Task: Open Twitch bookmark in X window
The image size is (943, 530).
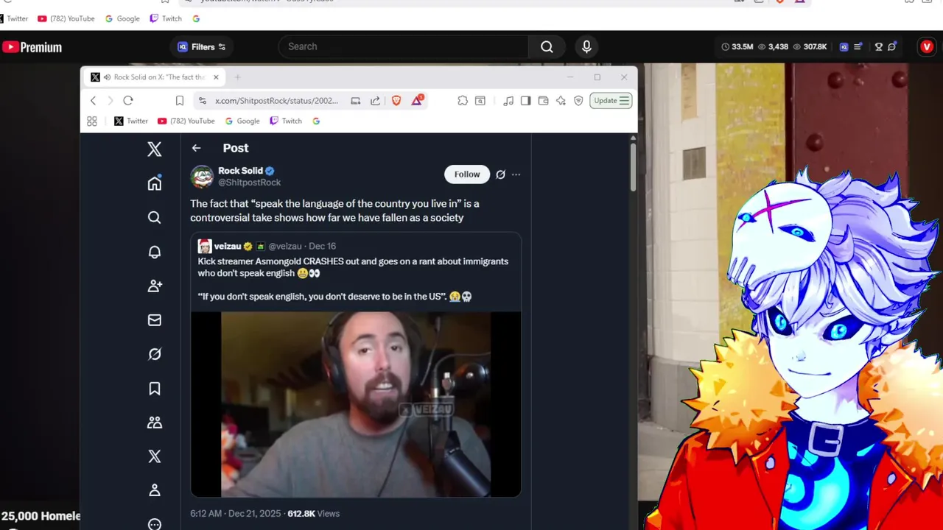Action: point(286,121)
